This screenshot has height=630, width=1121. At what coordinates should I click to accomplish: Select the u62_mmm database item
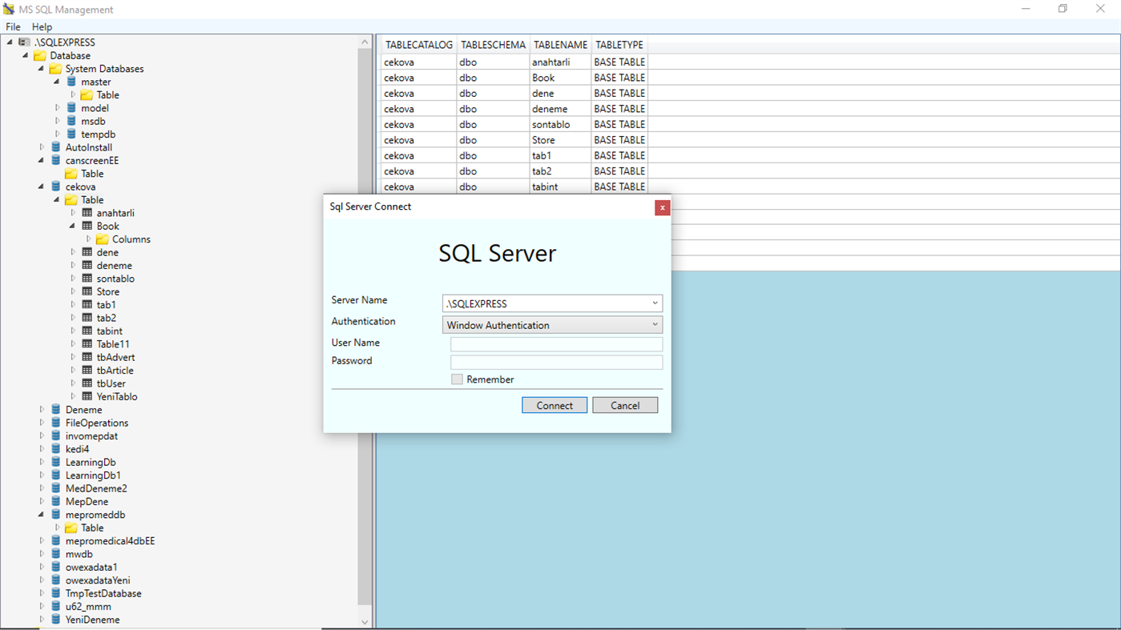click(88, 607)
